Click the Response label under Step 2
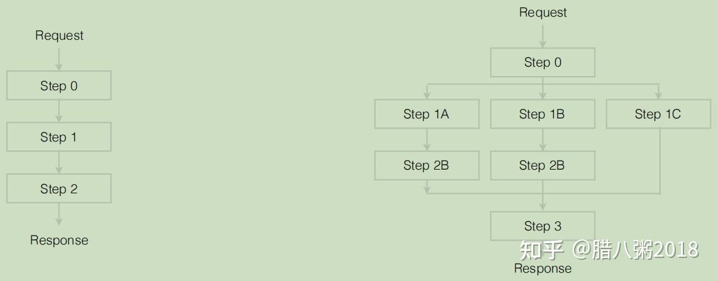Viewport: 718px width, 281px height. 59,241
